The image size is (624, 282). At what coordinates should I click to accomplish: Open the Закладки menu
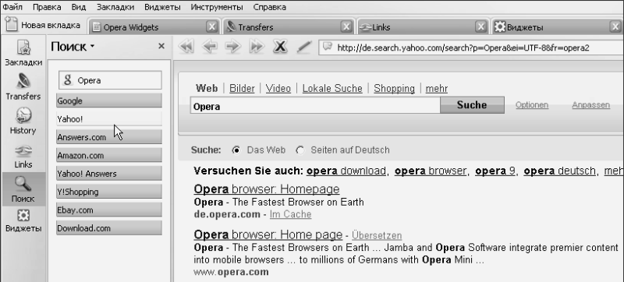[x=115, y=7]
